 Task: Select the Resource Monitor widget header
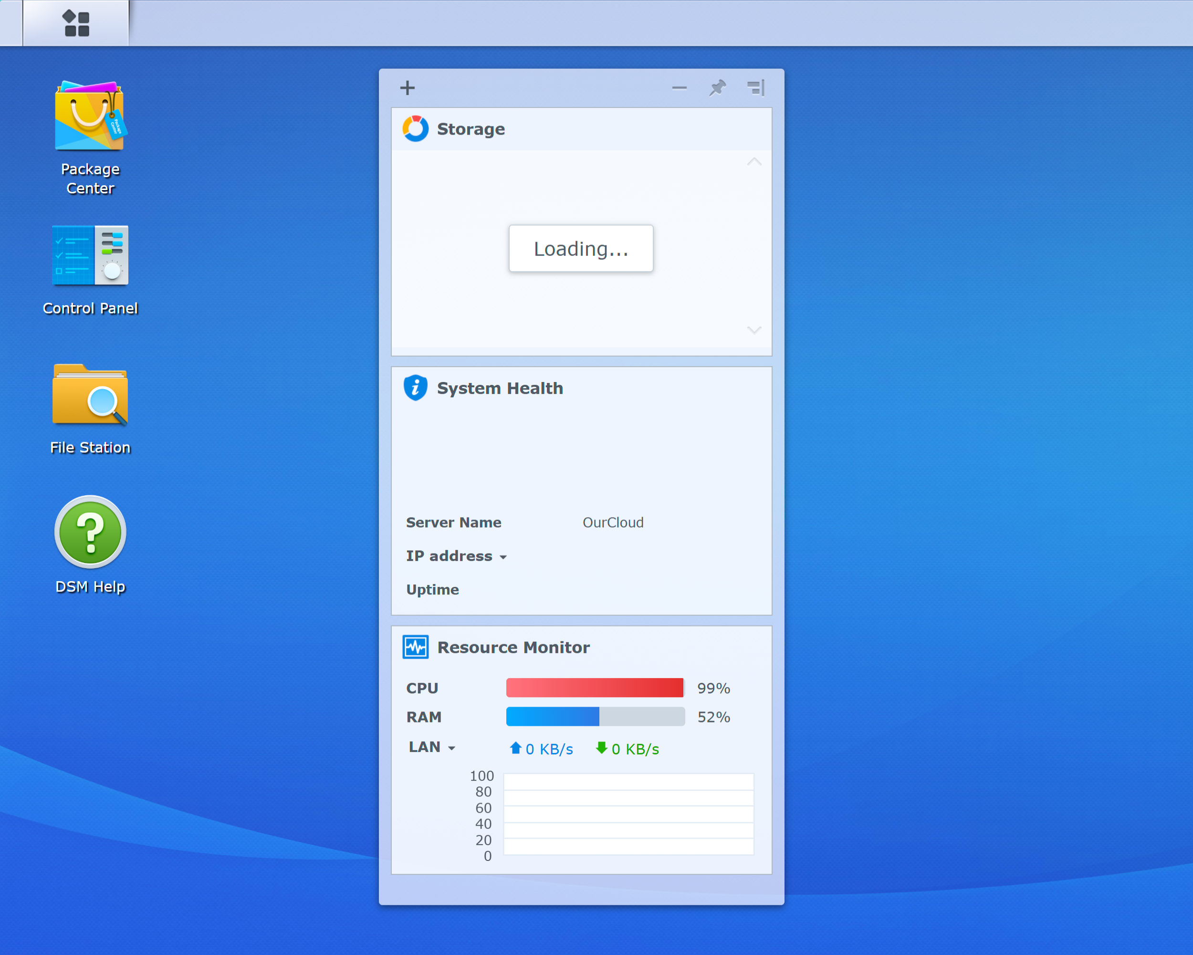tap(513, 647)
